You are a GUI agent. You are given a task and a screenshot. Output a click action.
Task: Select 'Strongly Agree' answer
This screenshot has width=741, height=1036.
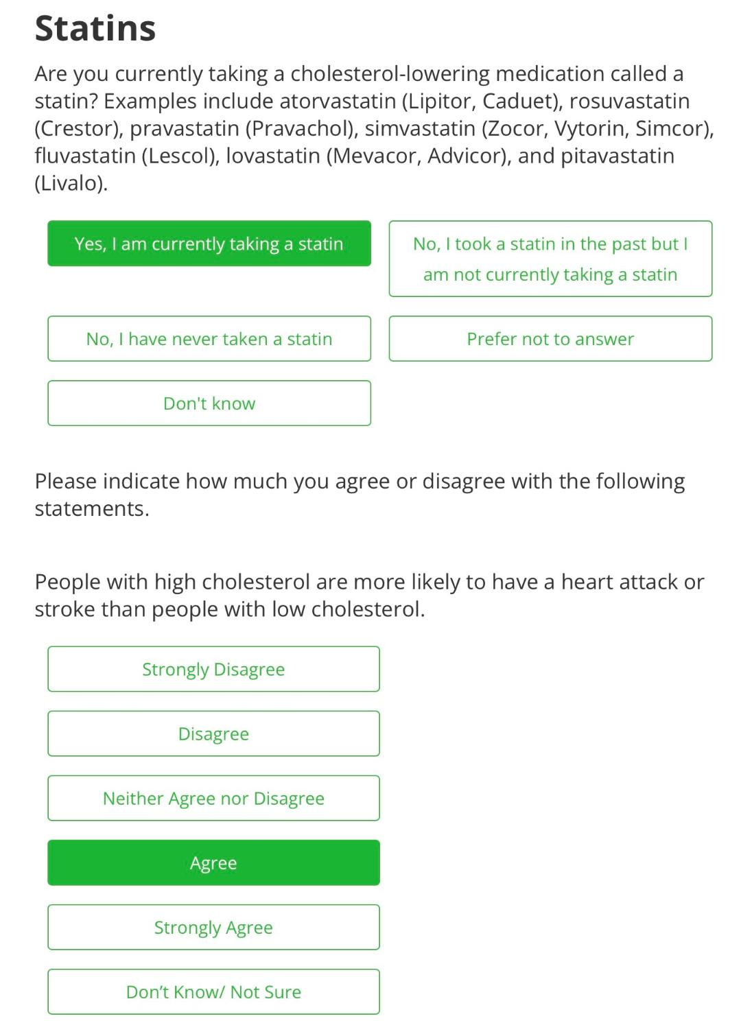213,927
